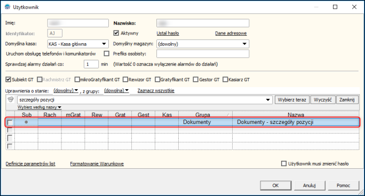Enable the Rewizor GT checkbox
This screenshot has width=365, height=196.
125,80
